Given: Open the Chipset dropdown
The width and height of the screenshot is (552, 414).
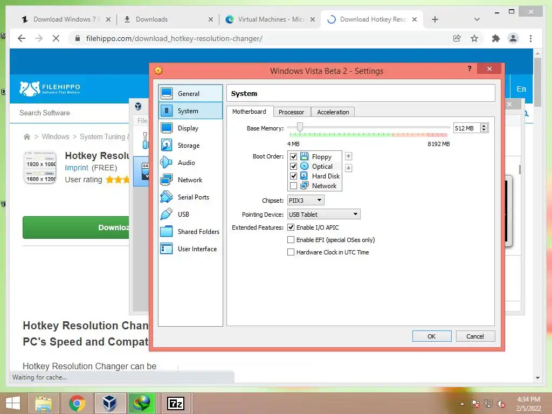Looking at the screenshot, I should click(306, 201).
